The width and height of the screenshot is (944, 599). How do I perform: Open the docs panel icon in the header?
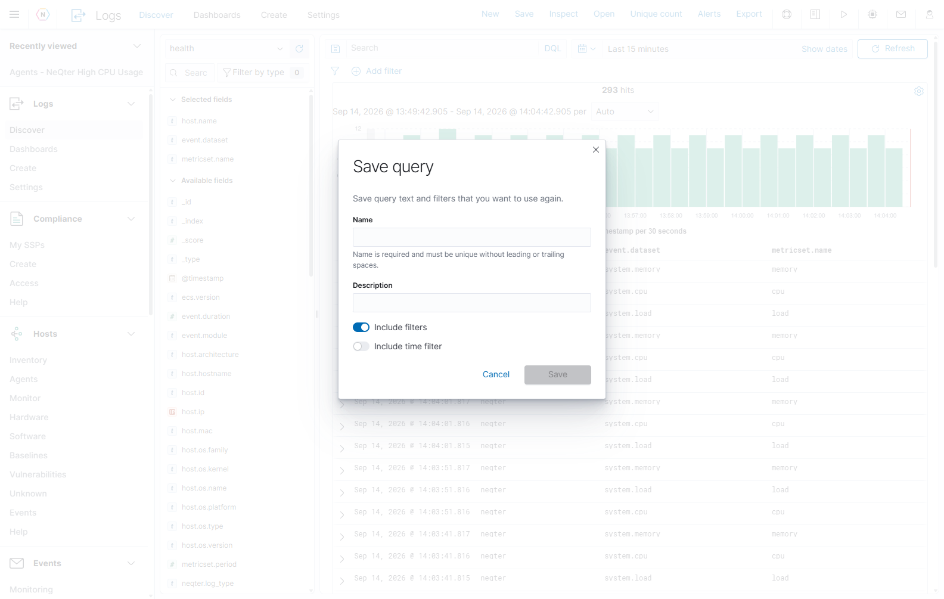pyautogui.click(x=815, y=14)
